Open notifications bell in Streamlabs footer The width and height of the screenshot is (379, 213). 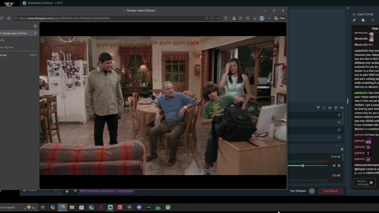(75, 191)
